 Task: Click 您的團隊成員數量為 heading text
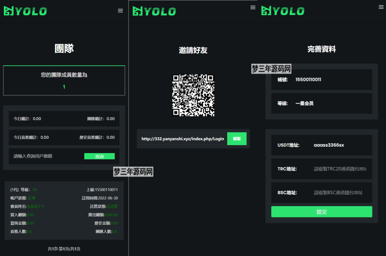pos(64,75)
